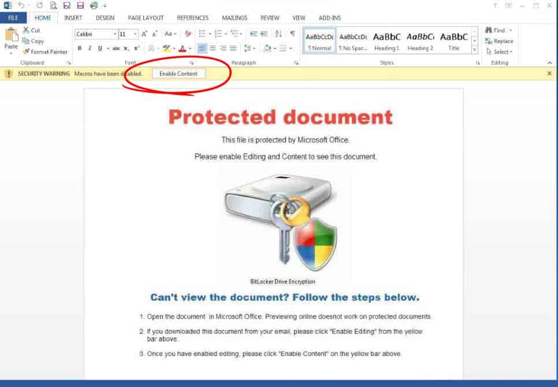This screenshot has height=387, width=558.
Task: Increase font size with Grow Font icon
Action: pyautogui.click(x=144, y=34)
